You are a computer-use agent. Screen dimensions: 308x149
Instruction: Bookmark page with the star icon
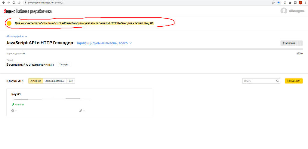[x=278, y=2]
